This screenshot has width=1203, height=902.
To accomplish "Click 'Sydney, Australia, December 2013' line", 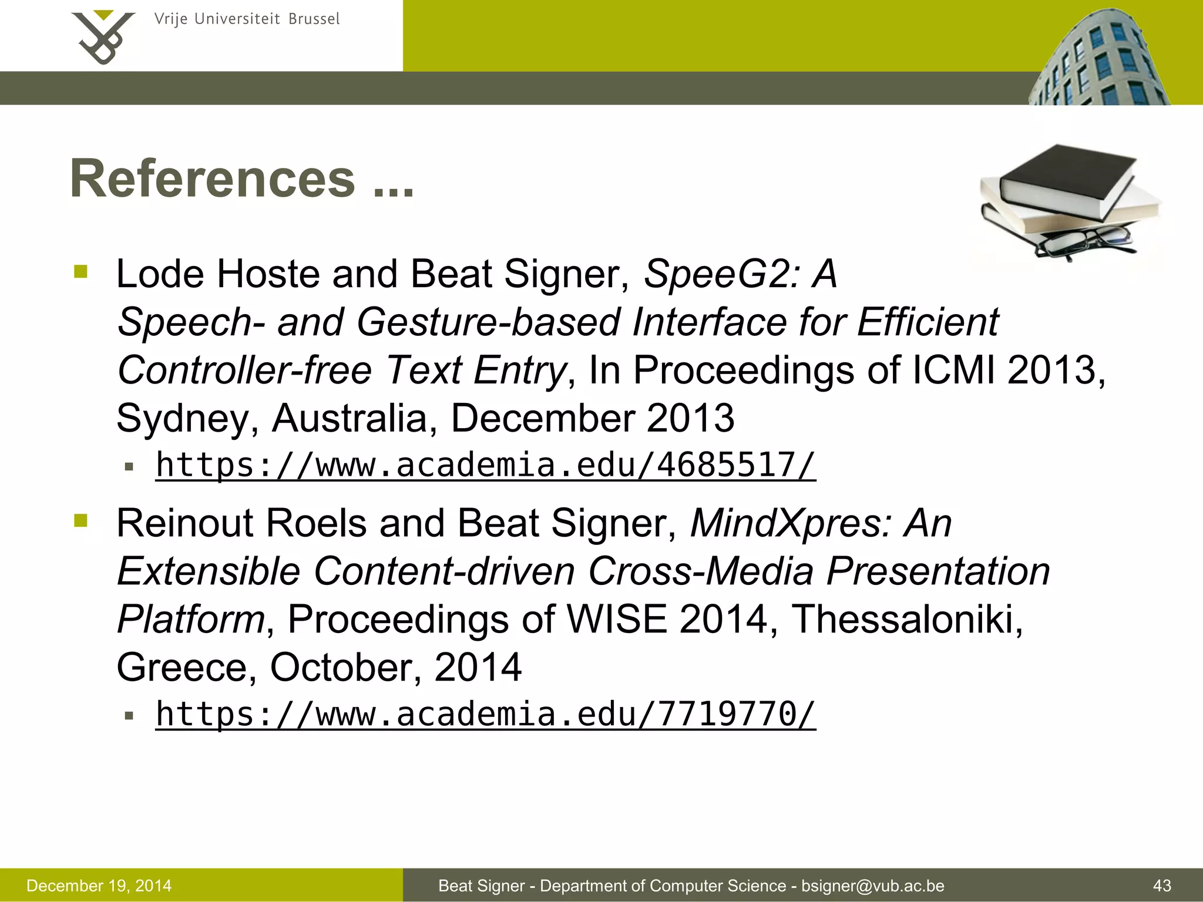I will click(425, 419).
